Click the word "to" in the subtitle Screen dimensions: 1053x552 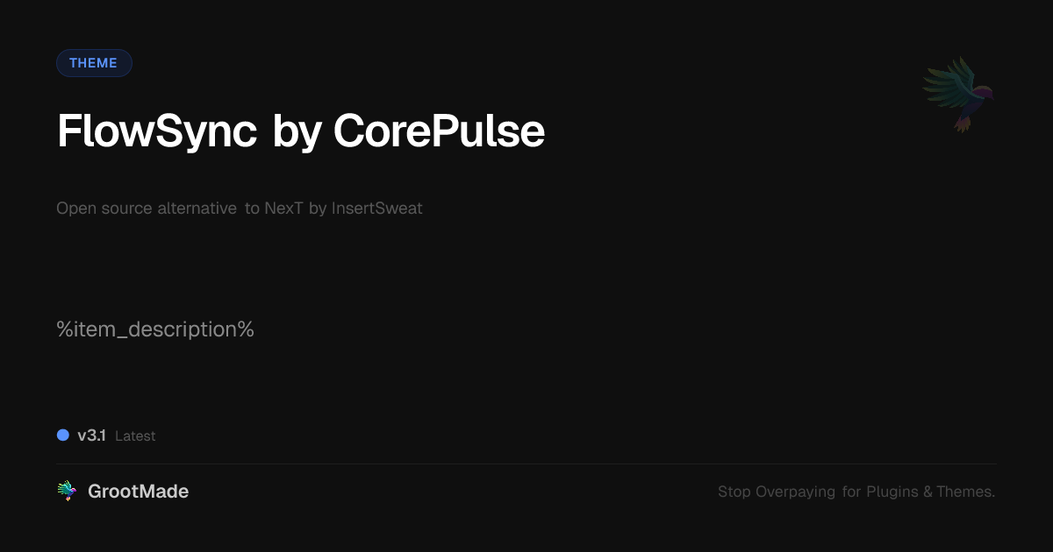[252, 209]
